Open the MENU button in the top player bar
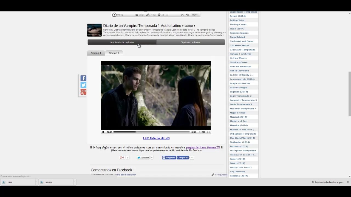This screenshot has height=197, width=351. (195, 15)
